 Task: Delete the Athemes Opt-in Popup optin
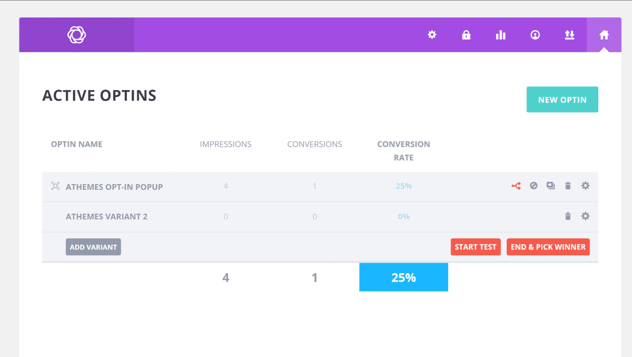[568, 186]
